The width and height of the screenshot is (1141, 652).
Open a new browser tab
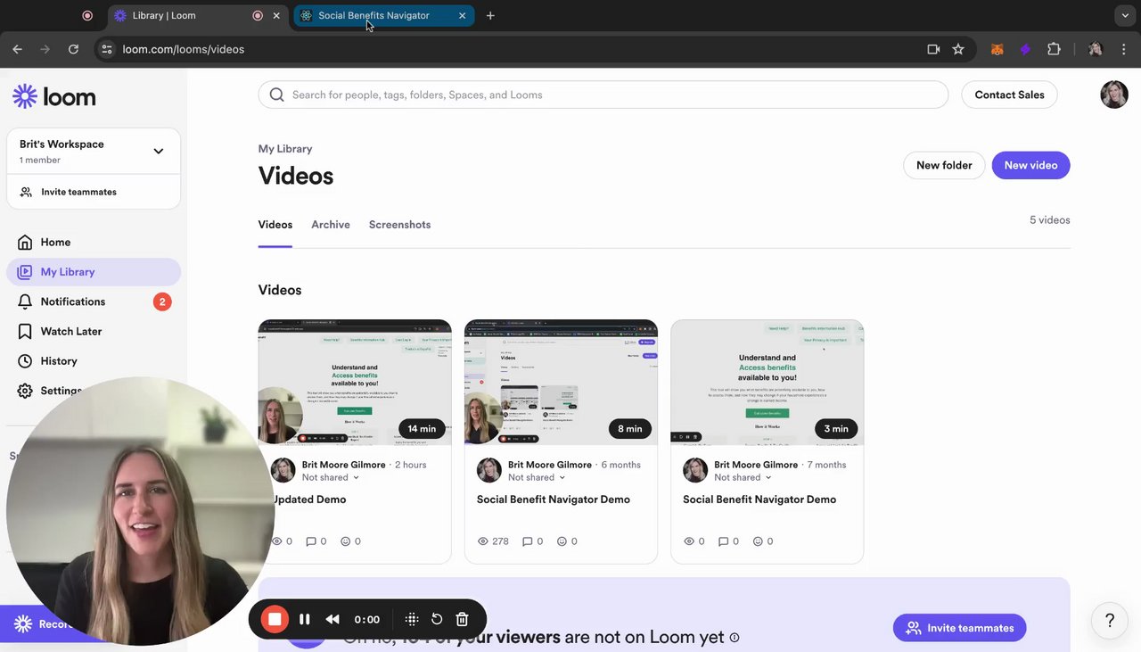point(490,15)
